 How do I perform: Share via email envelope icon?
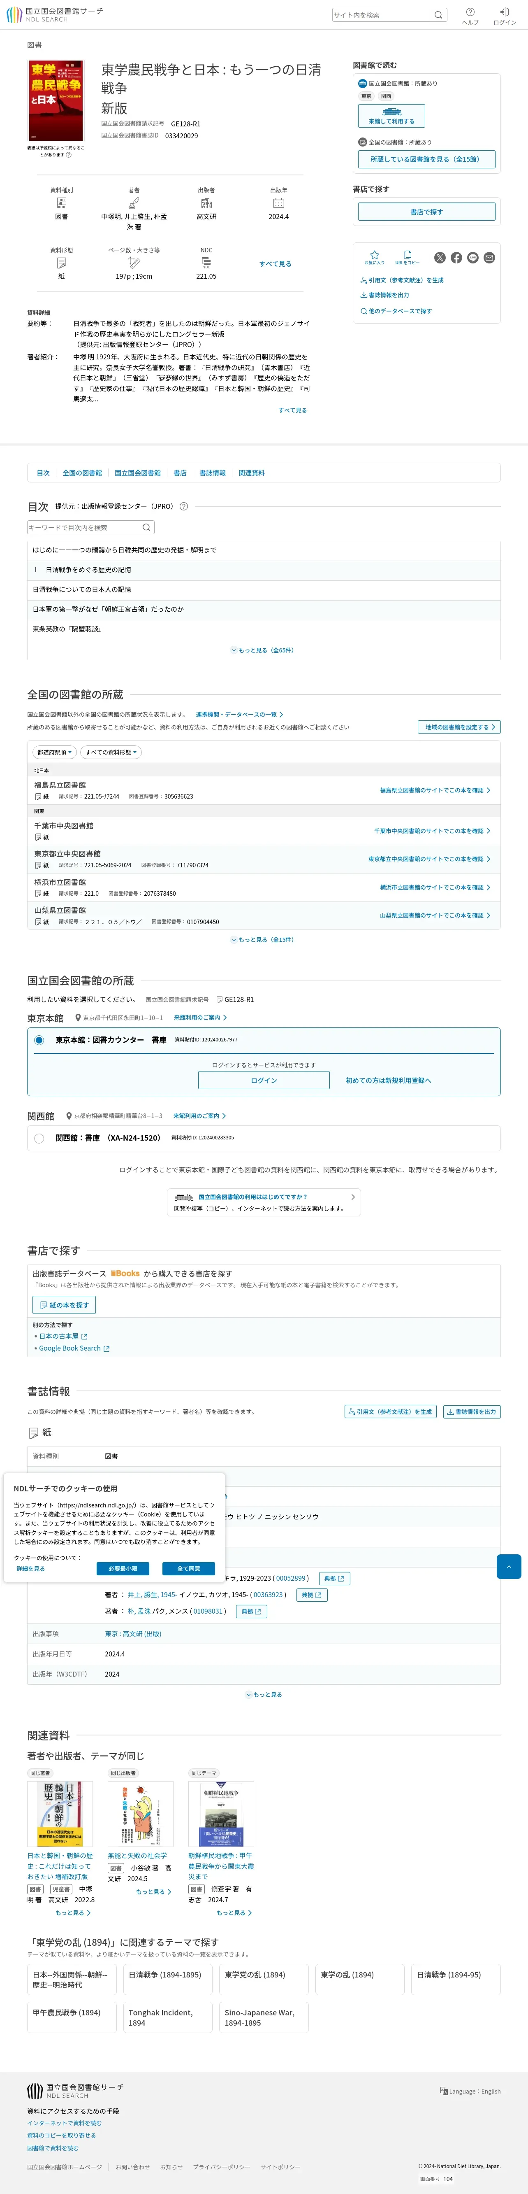(489, 257)
